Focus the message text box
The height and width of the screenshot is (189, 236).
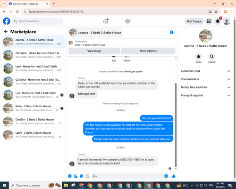tap(128, 176)
